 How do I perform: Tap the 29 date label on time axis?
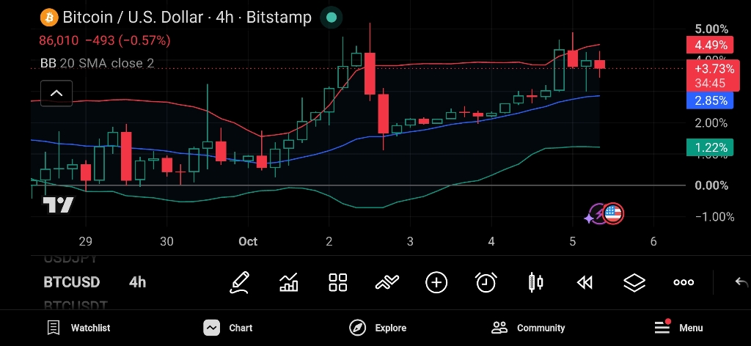[85, 242]
